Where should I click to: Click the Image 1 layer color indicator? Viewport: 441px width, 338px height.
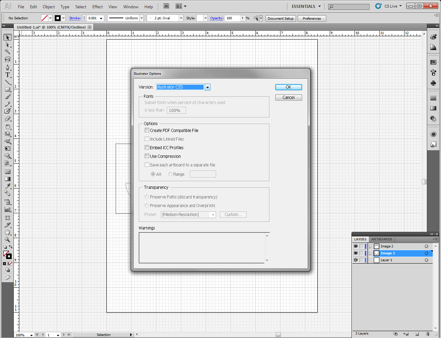[366, 253]
